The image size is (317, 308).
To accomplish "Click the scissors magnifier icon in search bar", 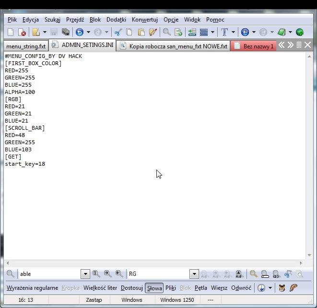I will pos(288,274).
